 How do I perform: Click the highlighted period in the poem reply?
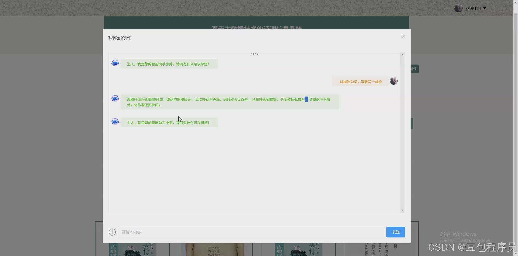[x=306, y=99]
